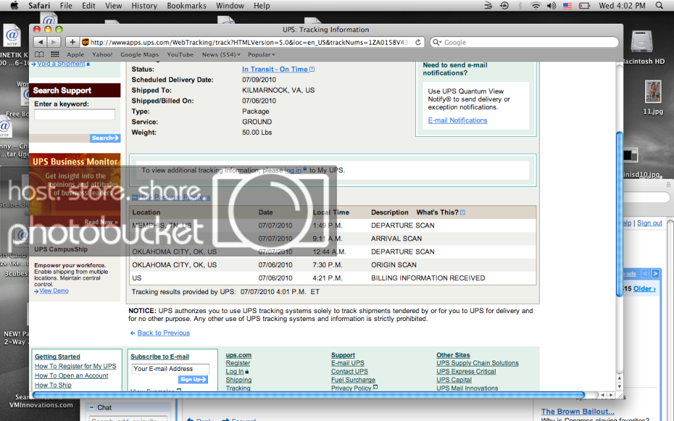Image resolution: width=674 pixels, height=421 pixels.
Task: Click the Void a Shipment link
Action: point(61,64)
